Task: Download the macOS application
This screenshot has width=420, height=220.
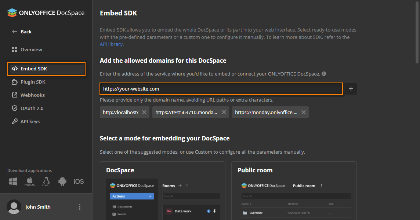Action: [x=29, y=181]
